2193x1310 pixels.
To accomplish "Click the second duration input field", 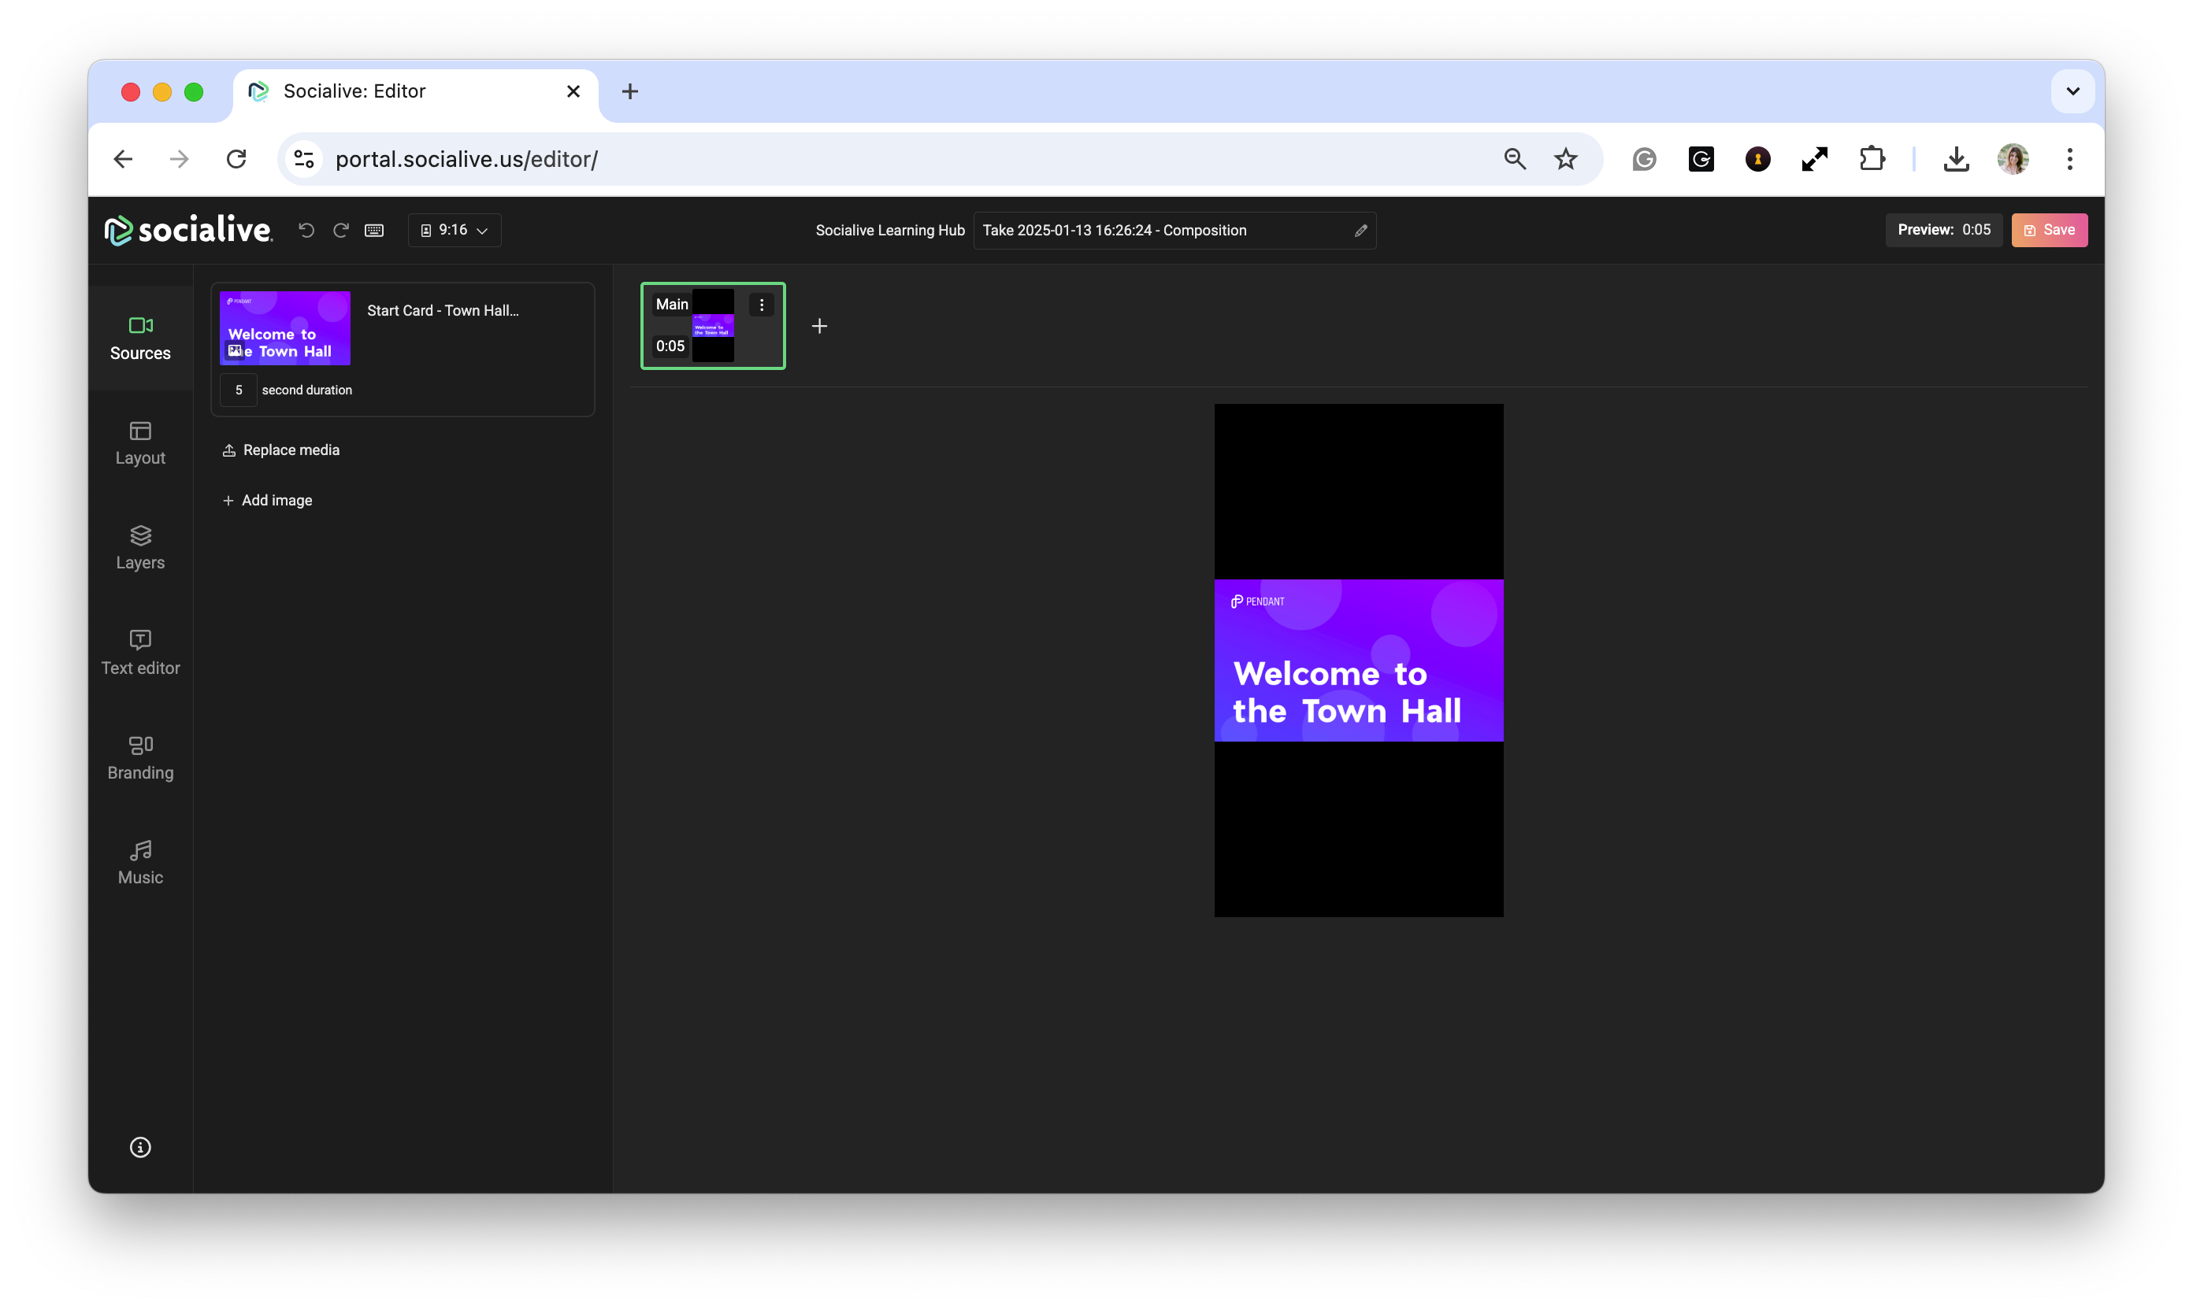I will point(239,390).
